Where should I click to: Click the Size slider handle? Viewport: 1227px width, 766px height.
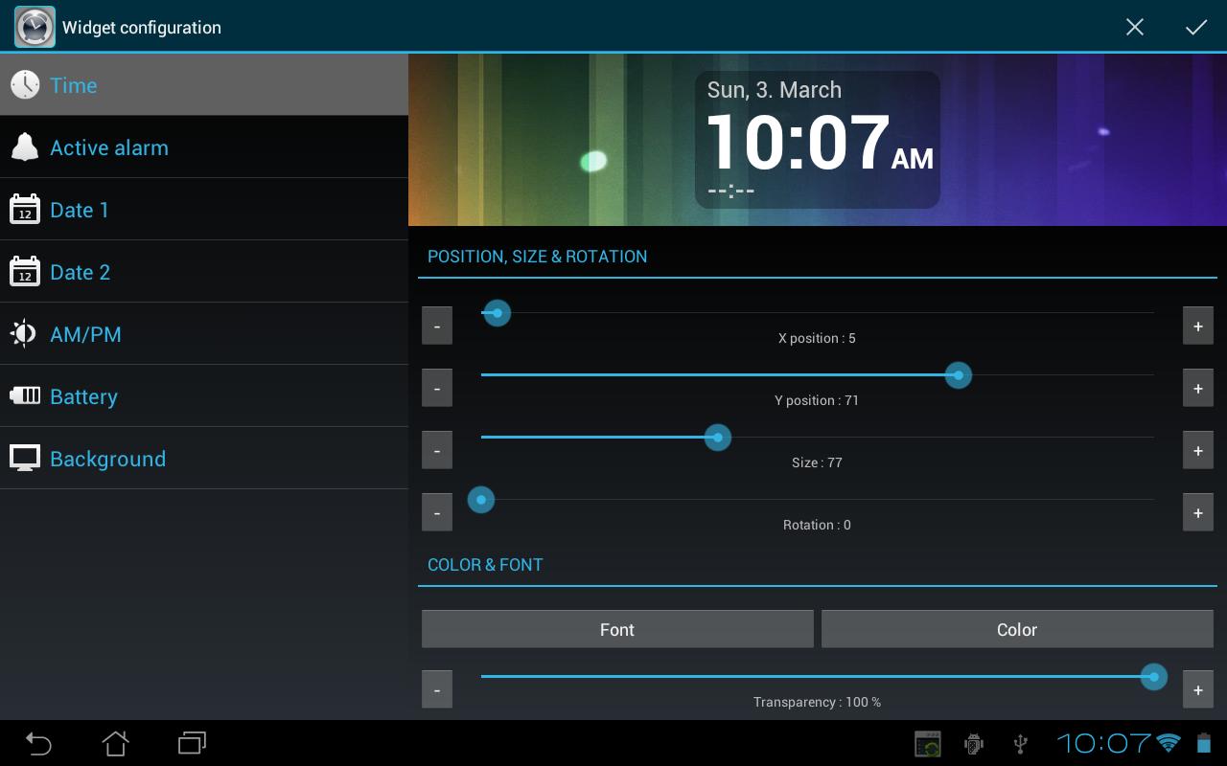tap(718, 438)
